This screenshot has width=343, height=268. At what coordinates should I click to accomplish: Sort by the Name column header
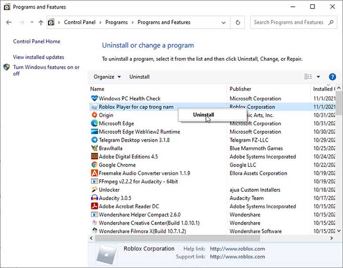tap(97, 89)
